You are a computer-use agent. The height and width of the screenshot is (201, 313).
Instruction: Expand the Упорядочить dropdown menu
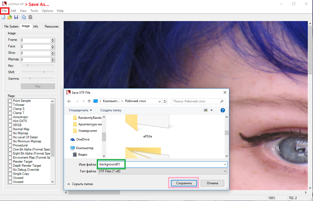click(x=80, y=110)
